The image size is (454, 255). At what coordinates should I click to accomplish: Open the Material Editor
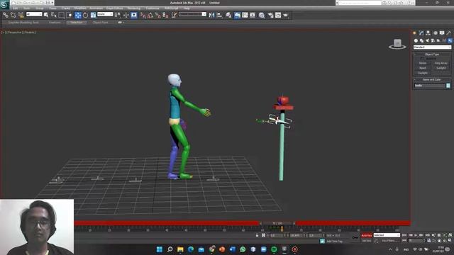click(262, 15)
